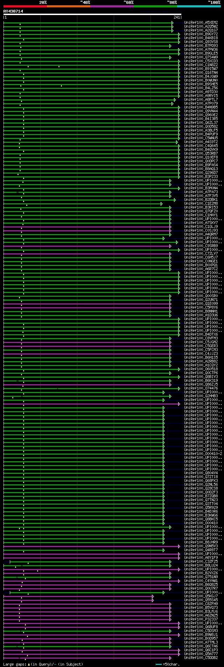This screenshot has width=224, height=667.
Task: Select the UniRef100_C4YAW1 row label
Action: [201, 581]
